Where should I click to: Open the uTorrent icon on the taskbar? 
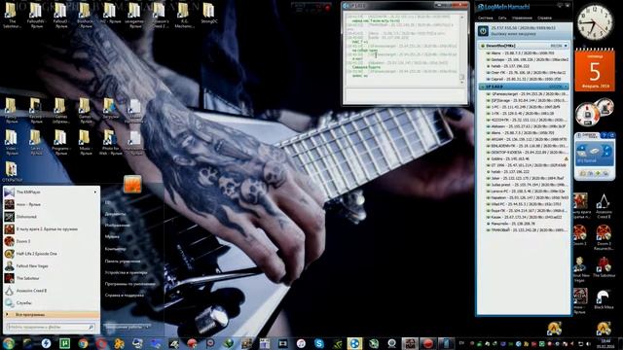coord(64,343)
